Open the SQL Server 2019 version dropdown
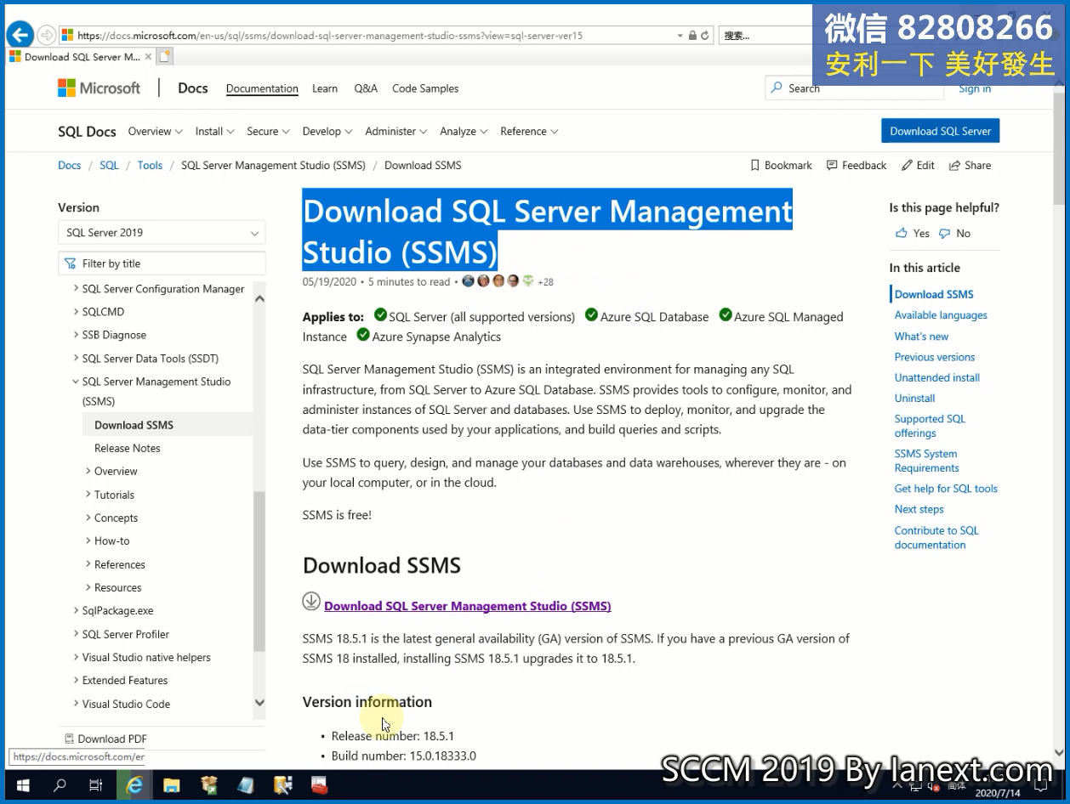1070x804 pixels. (x=162, y=233)
